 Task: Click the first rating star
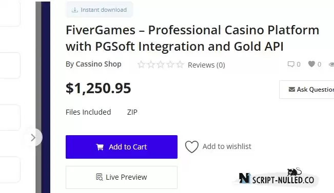tap(141, 65)
